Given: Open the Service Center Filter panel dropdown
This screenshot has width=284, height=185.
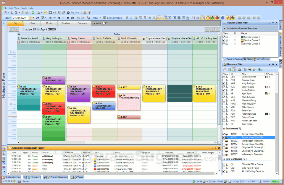Looking at the screenshot, I should (269, 23).
